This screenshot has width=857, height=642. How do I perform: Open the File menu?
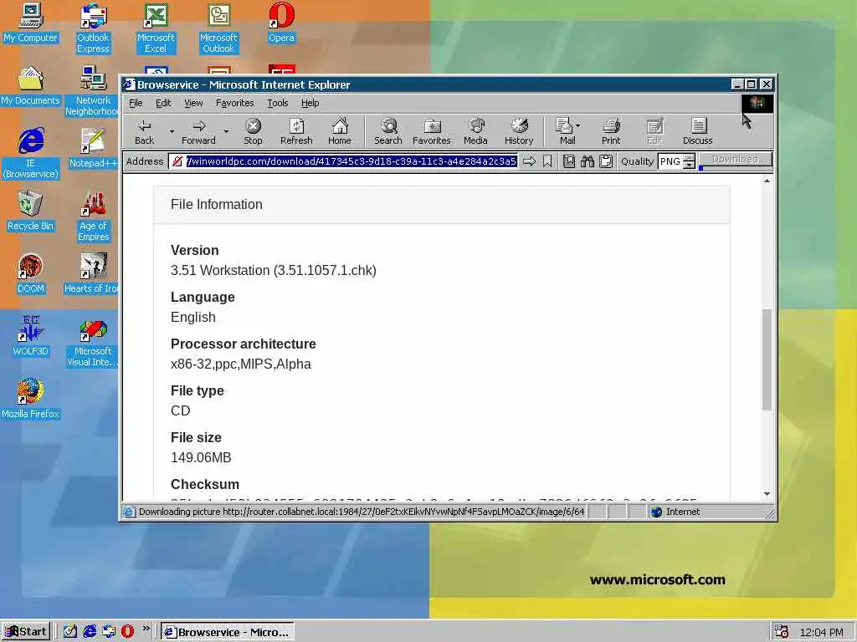coord(136,103)
